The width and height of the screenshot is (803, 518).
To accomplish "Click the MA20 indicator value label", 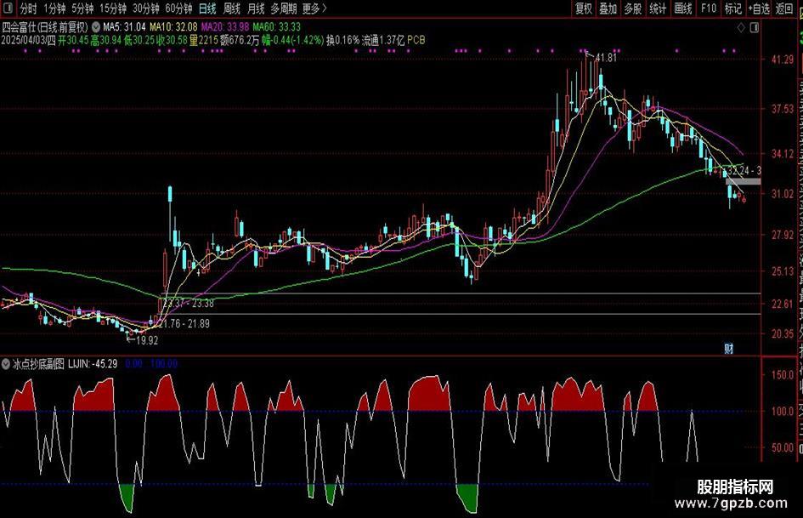I will [225, 27].
